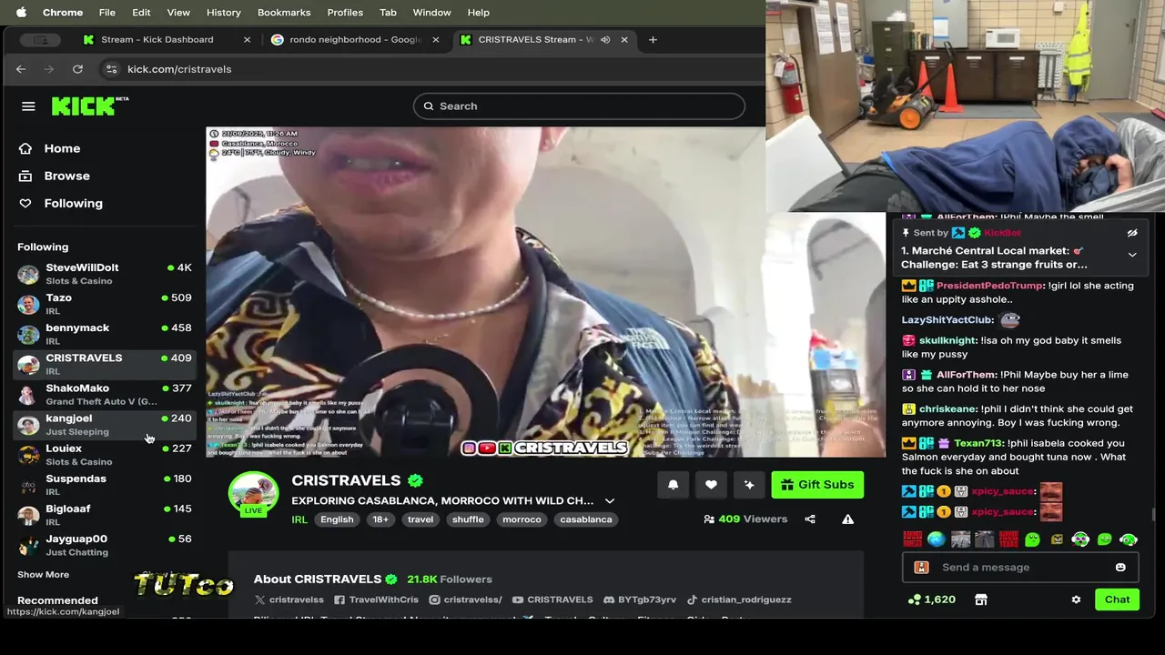Click Show More under Following list
This screenshot has height=655, width=1165.
pyautogui.click(x=43, y=574)
